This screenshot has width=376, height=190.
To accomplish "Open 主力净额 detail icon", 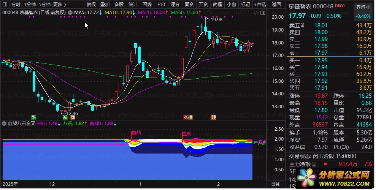I will tap(314, 164).
